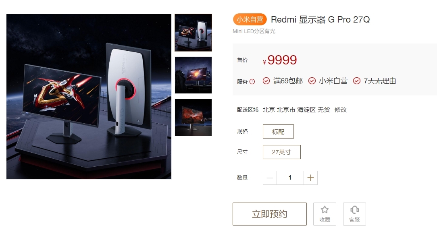437x238 pixels.
Task: Click delivery address 北京 北京市 海淀区
Action: pos(289,110)
